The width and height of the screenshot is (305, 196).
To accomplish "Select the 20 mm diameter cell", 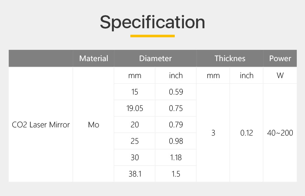I will pyautogui.click(x=135, y=125).
